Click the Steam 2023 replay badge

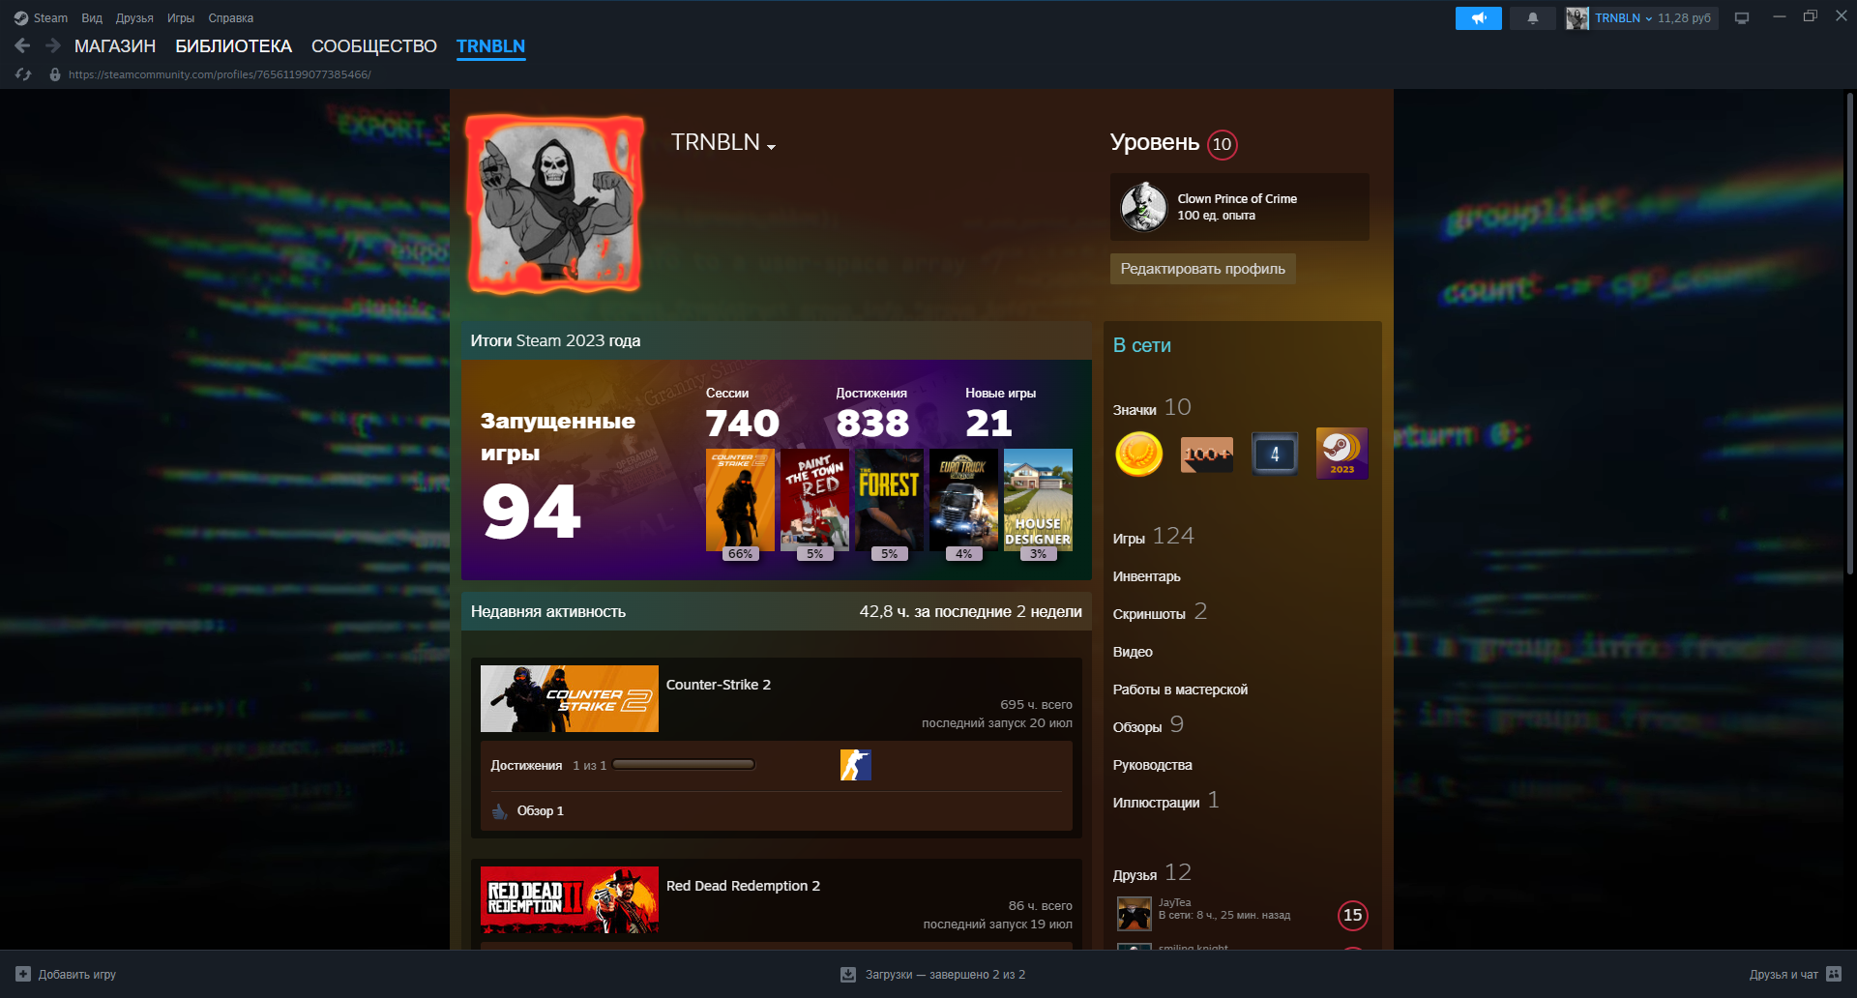[x=1341, y=454]
